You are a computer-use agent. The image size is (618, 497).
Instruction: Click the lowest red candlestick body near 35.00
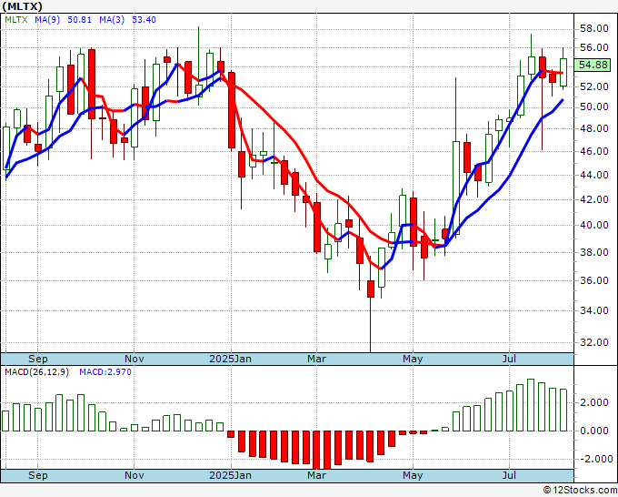[x=371, y=289]
